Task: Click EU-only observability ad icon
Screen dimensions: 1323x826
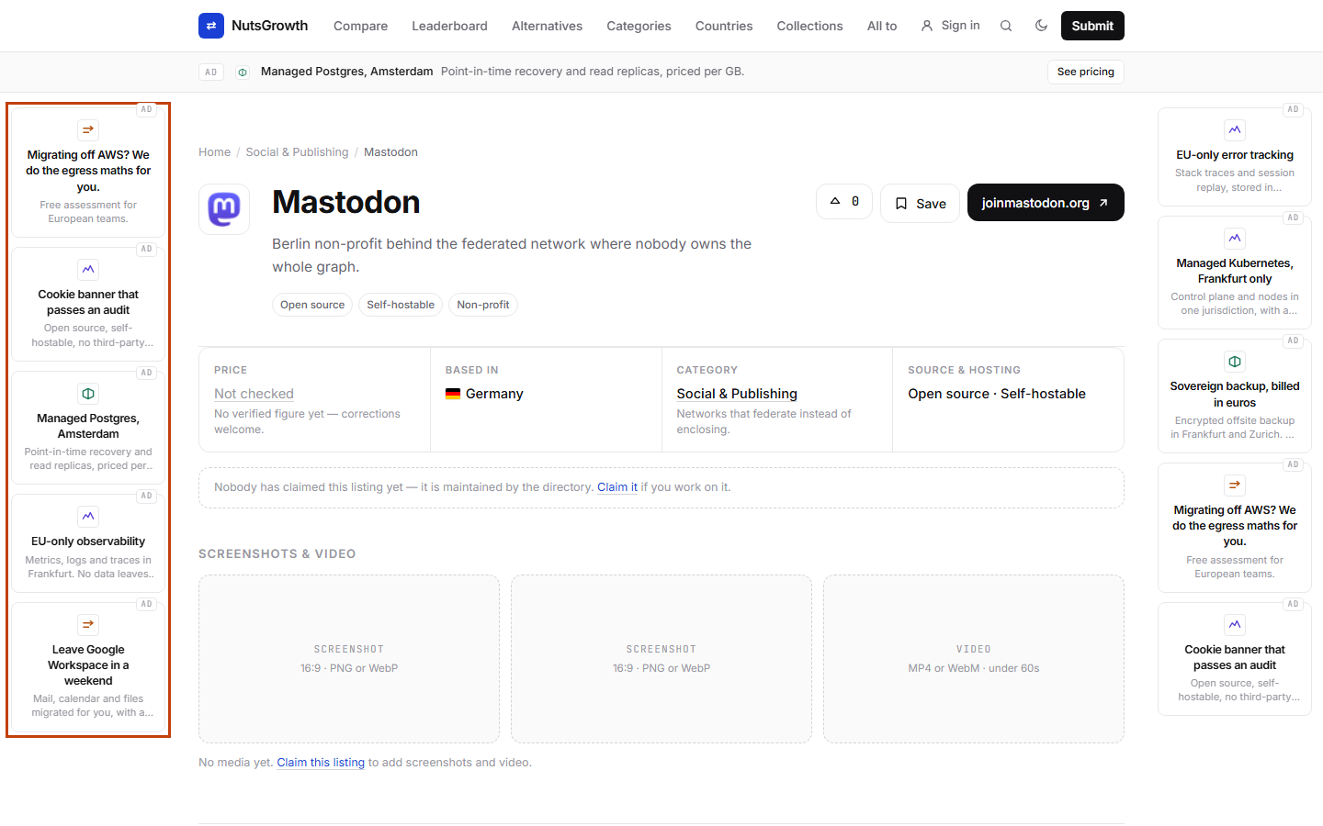Action: [88, 516]
